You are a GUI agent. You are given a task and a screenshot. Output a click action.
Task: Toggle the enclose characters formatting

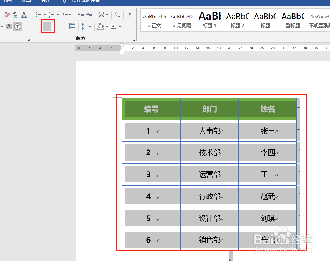pos(18,27)
